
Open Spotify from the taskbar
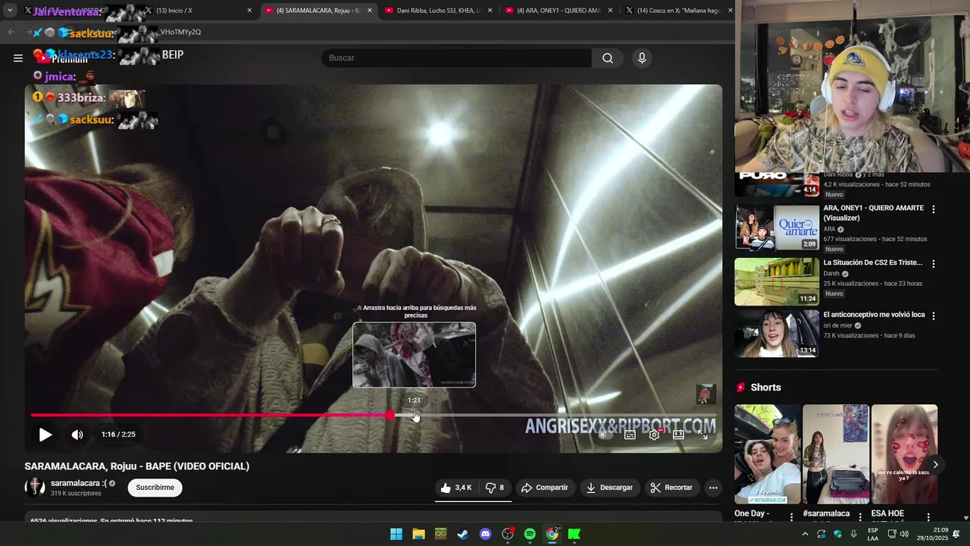point(530,534)
